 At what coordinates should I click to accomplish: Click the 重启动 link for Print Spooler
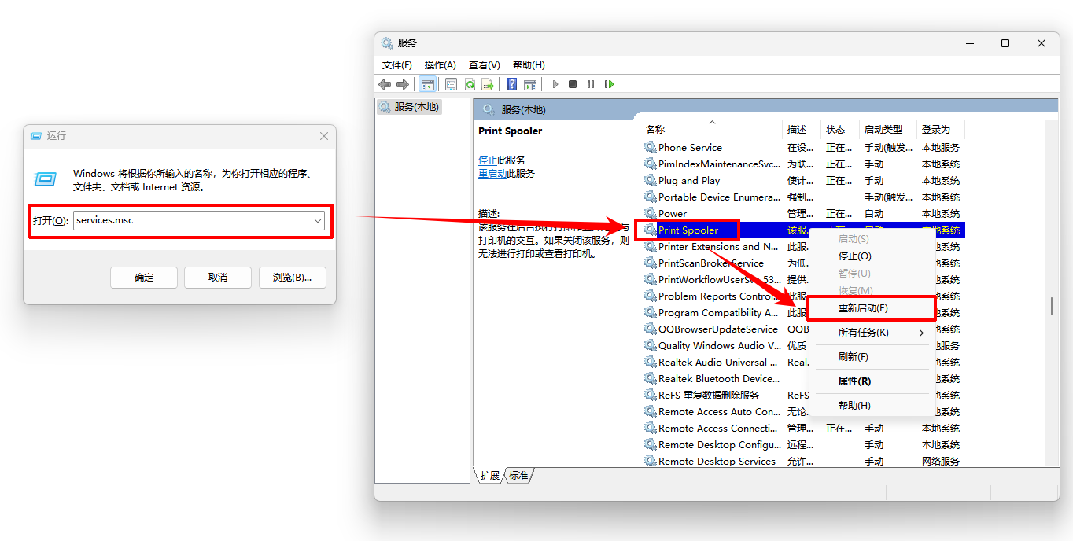(x=492, y=174)
